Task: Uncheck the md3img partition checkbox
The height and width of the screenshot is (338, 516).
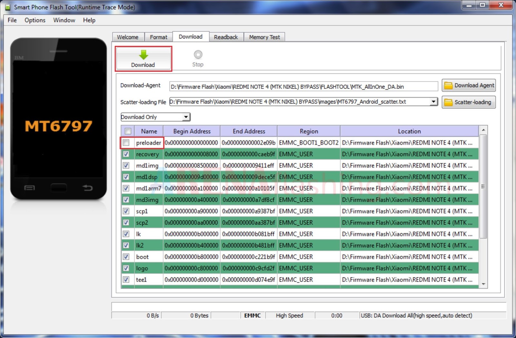Action: [126, 200]
